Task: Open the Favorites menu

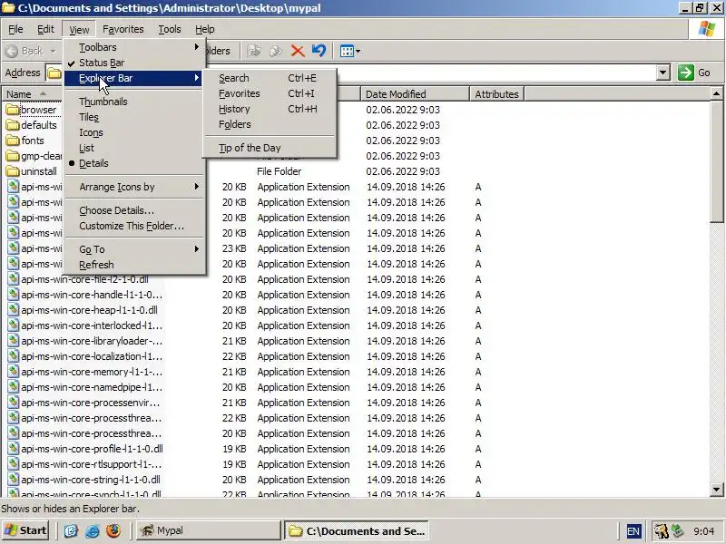Action: pos(123,29)
